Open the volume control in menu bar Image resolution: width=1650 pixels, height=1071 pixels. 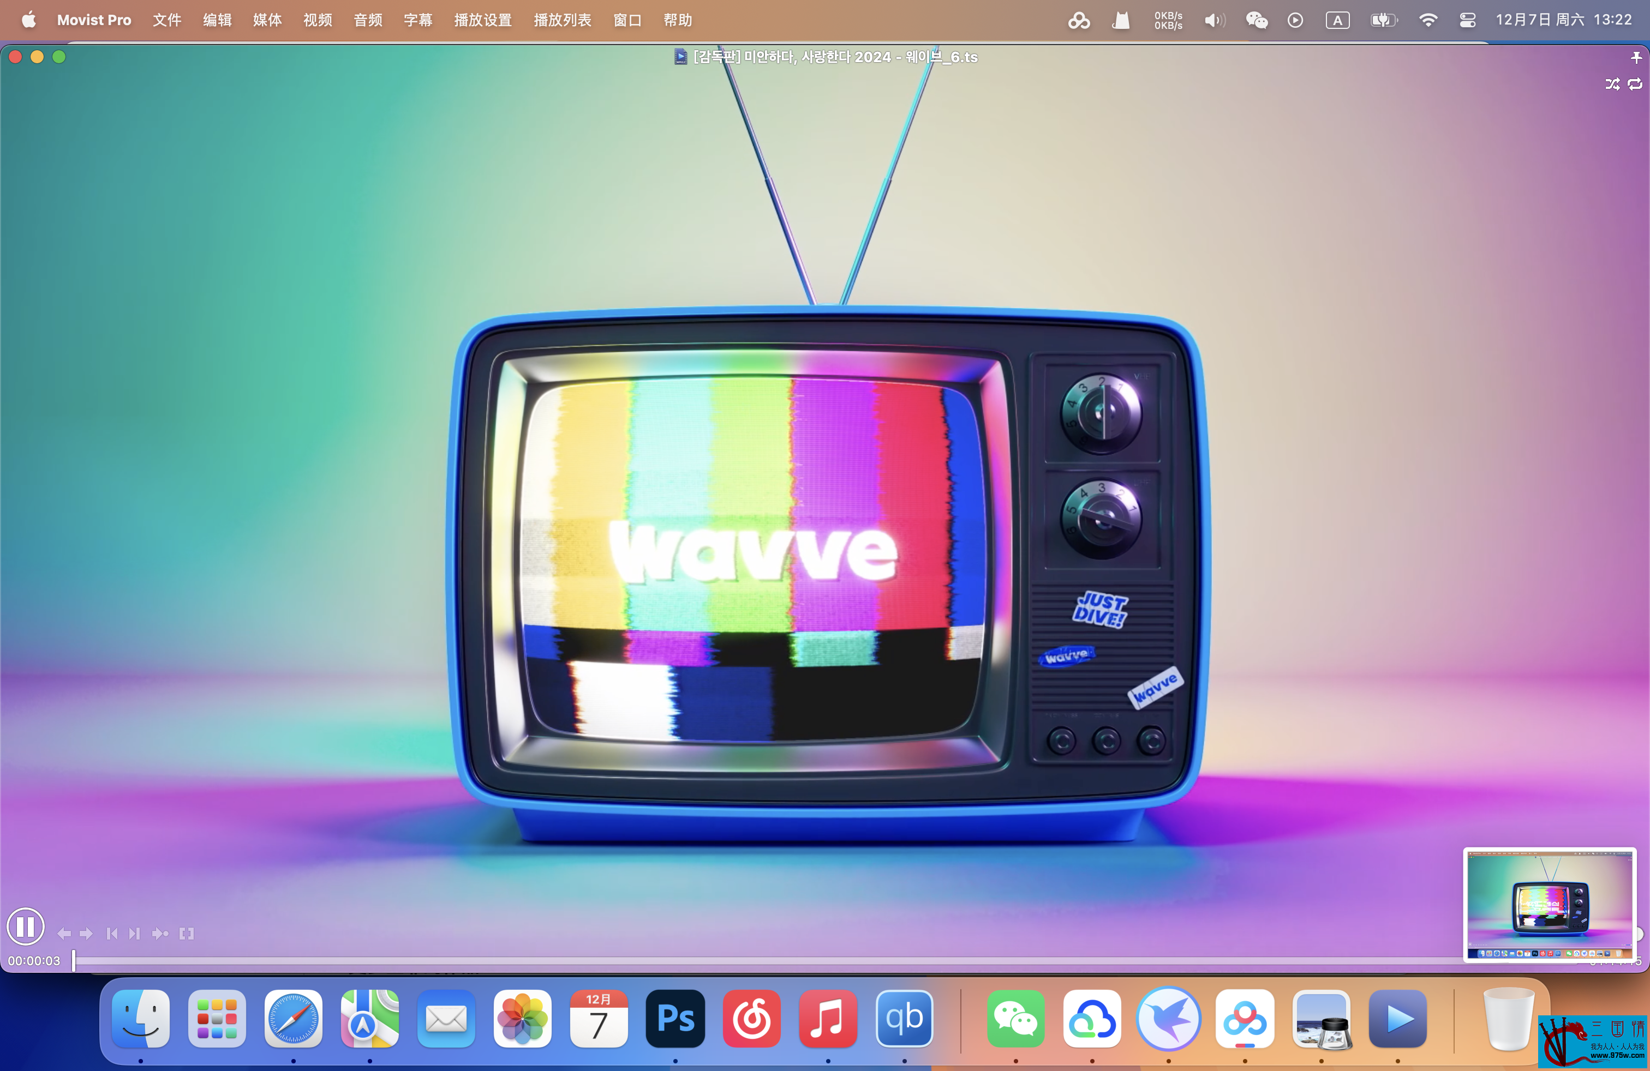tap(1215, 20)
